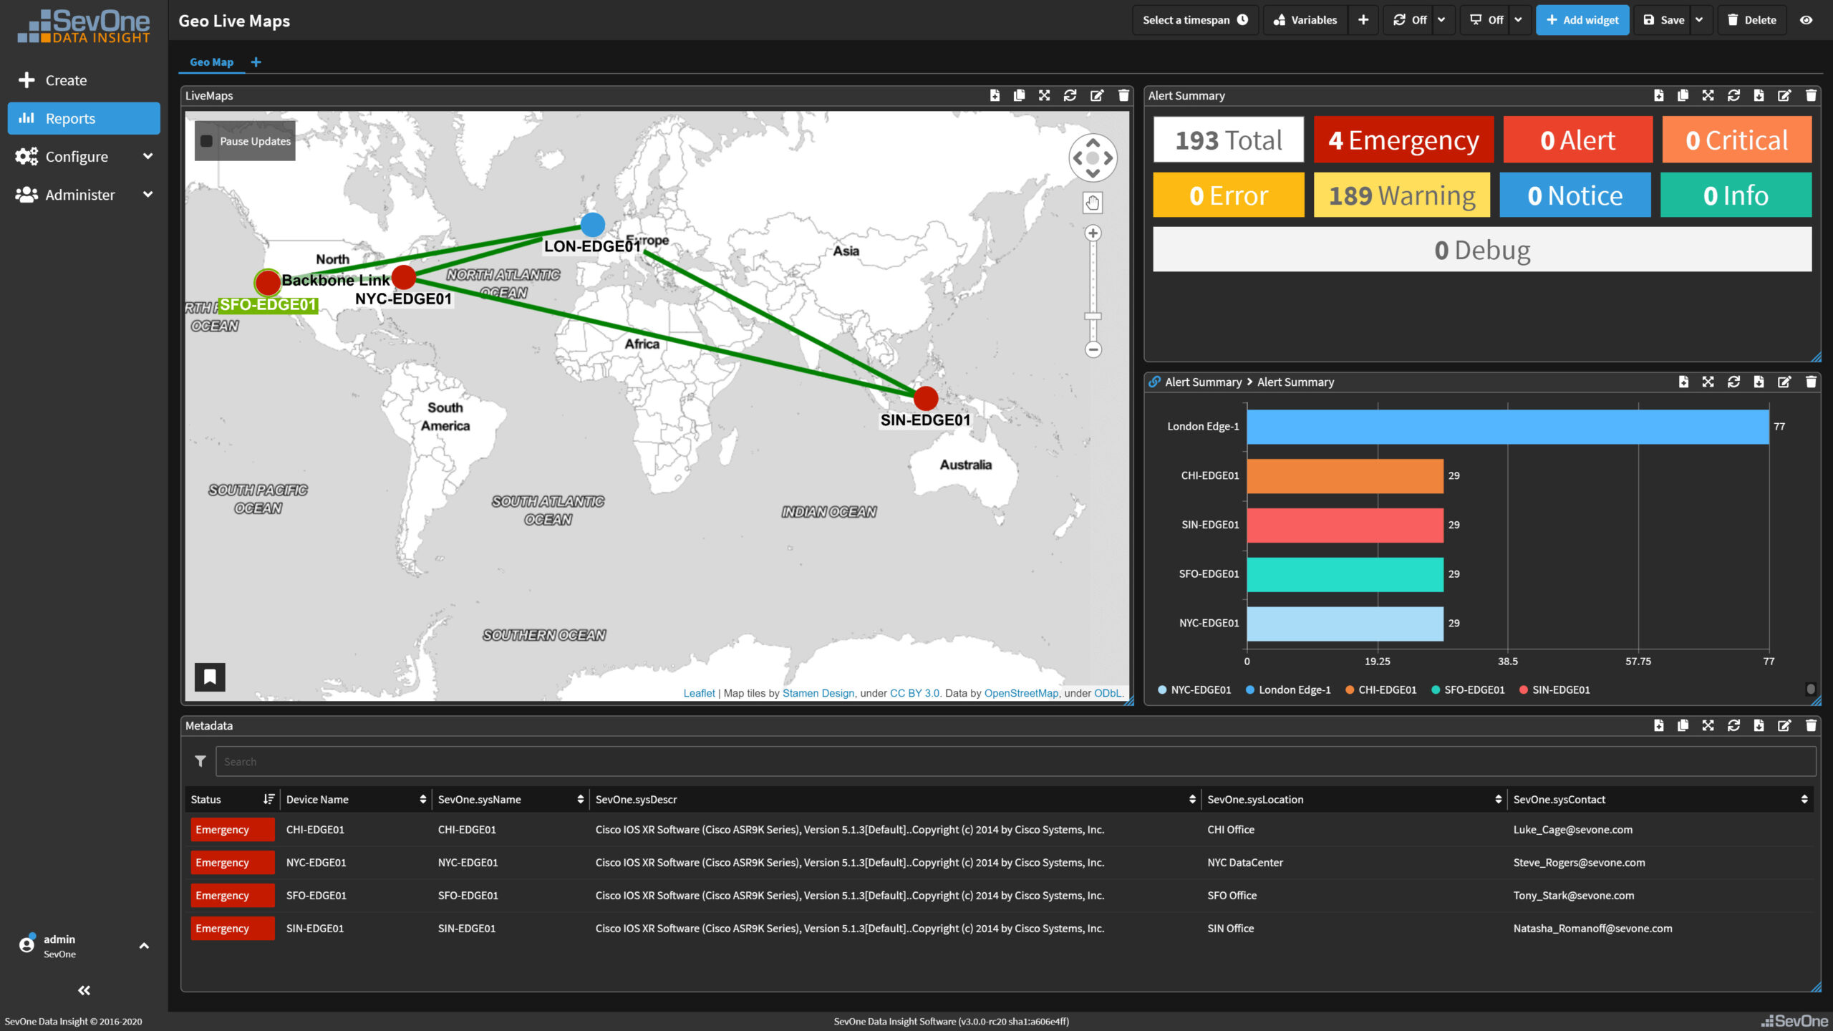Open the Save options dropdown arrow

(1699, 20)
